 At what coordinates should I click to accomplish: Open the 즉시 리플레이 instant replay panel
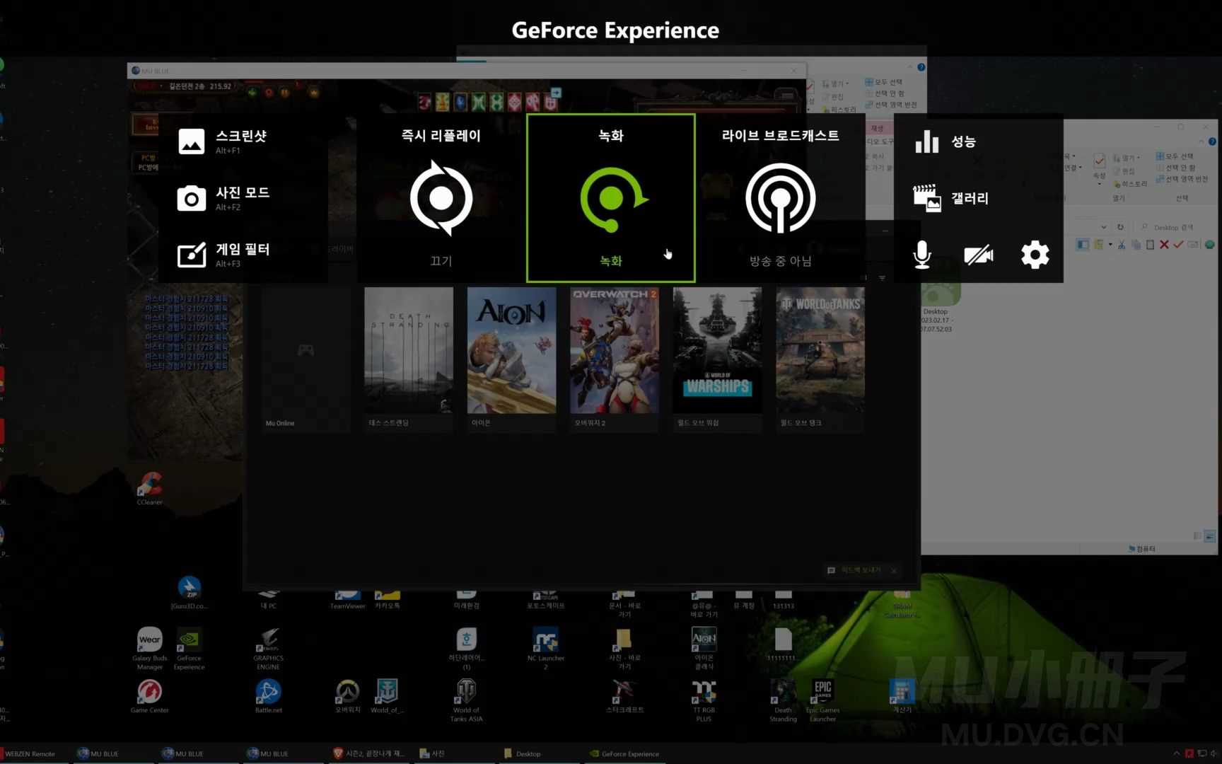tap(441, 198)
